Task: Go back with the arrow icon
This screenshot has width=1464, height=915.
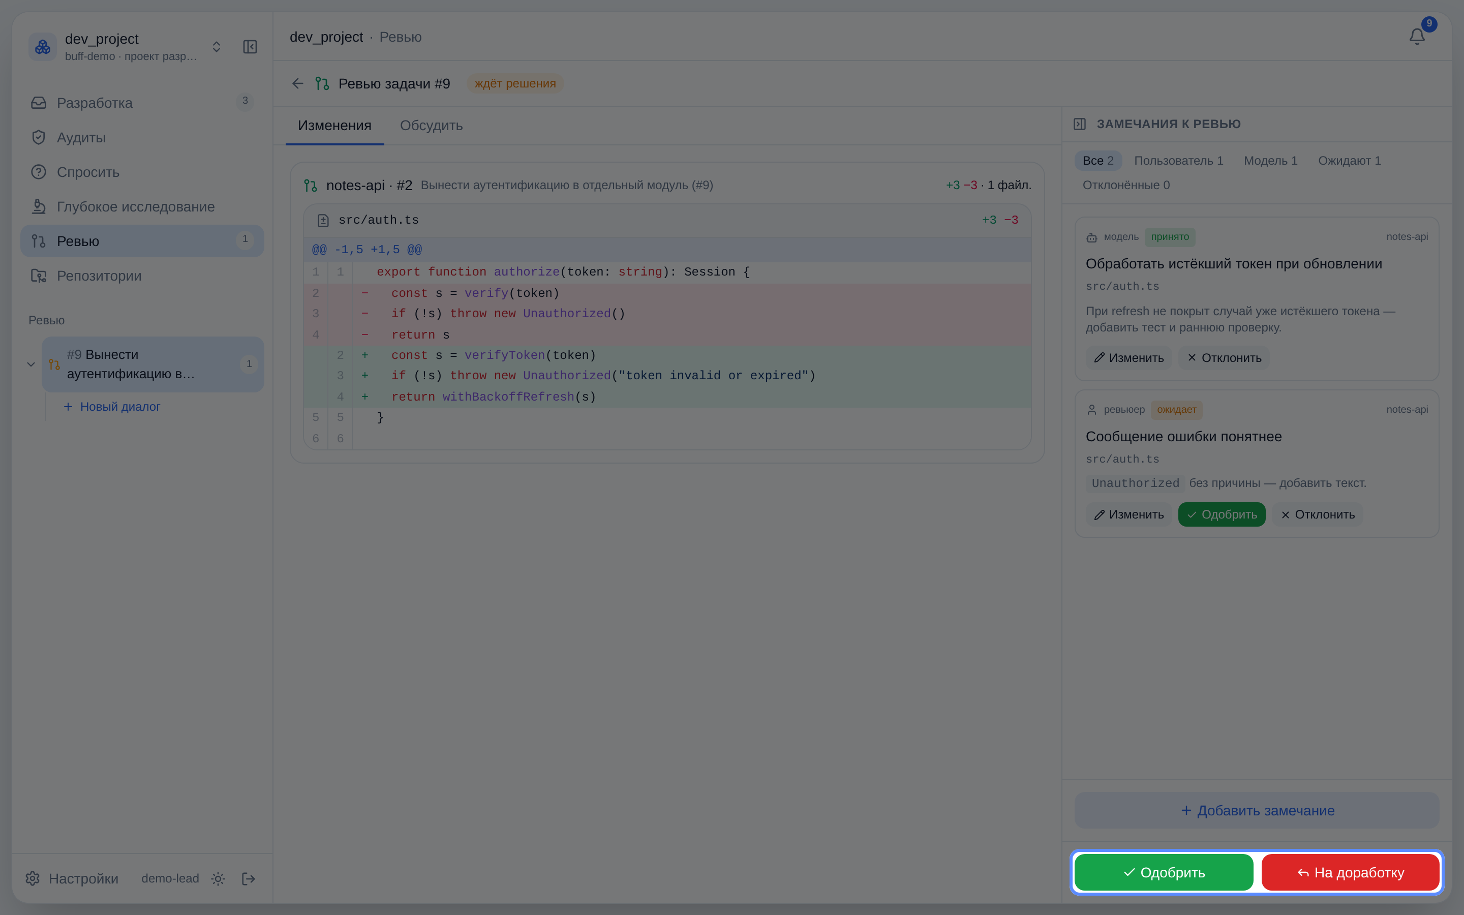Action: [298, 83]
